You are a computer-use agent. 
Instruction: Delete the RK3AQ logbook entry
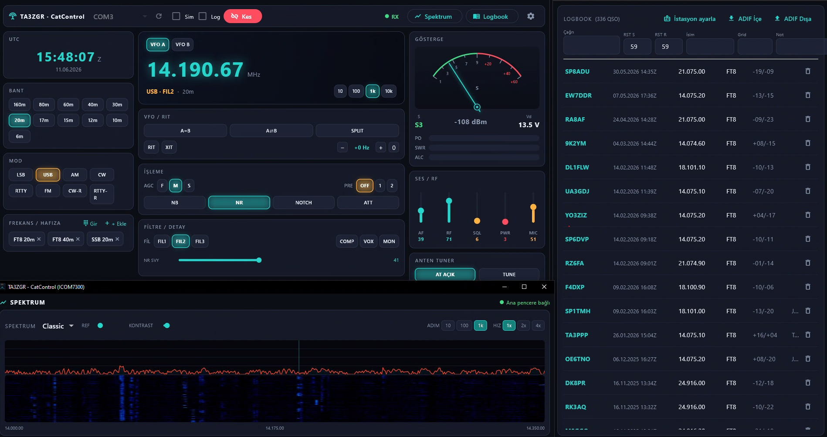(808, 407)
